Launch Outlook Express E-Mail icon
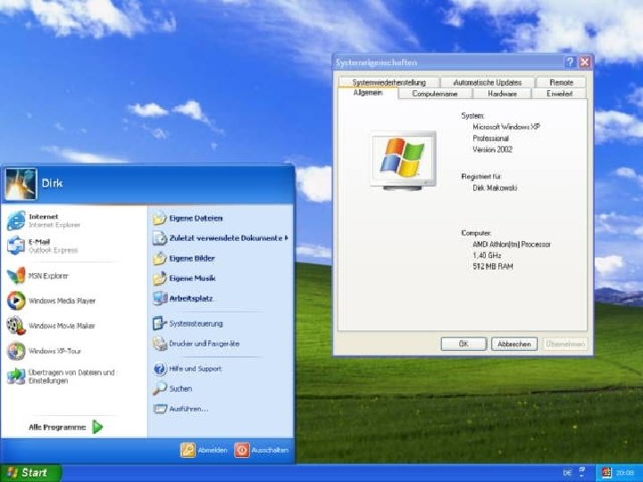The image size is (643, 482). (16, 245)
